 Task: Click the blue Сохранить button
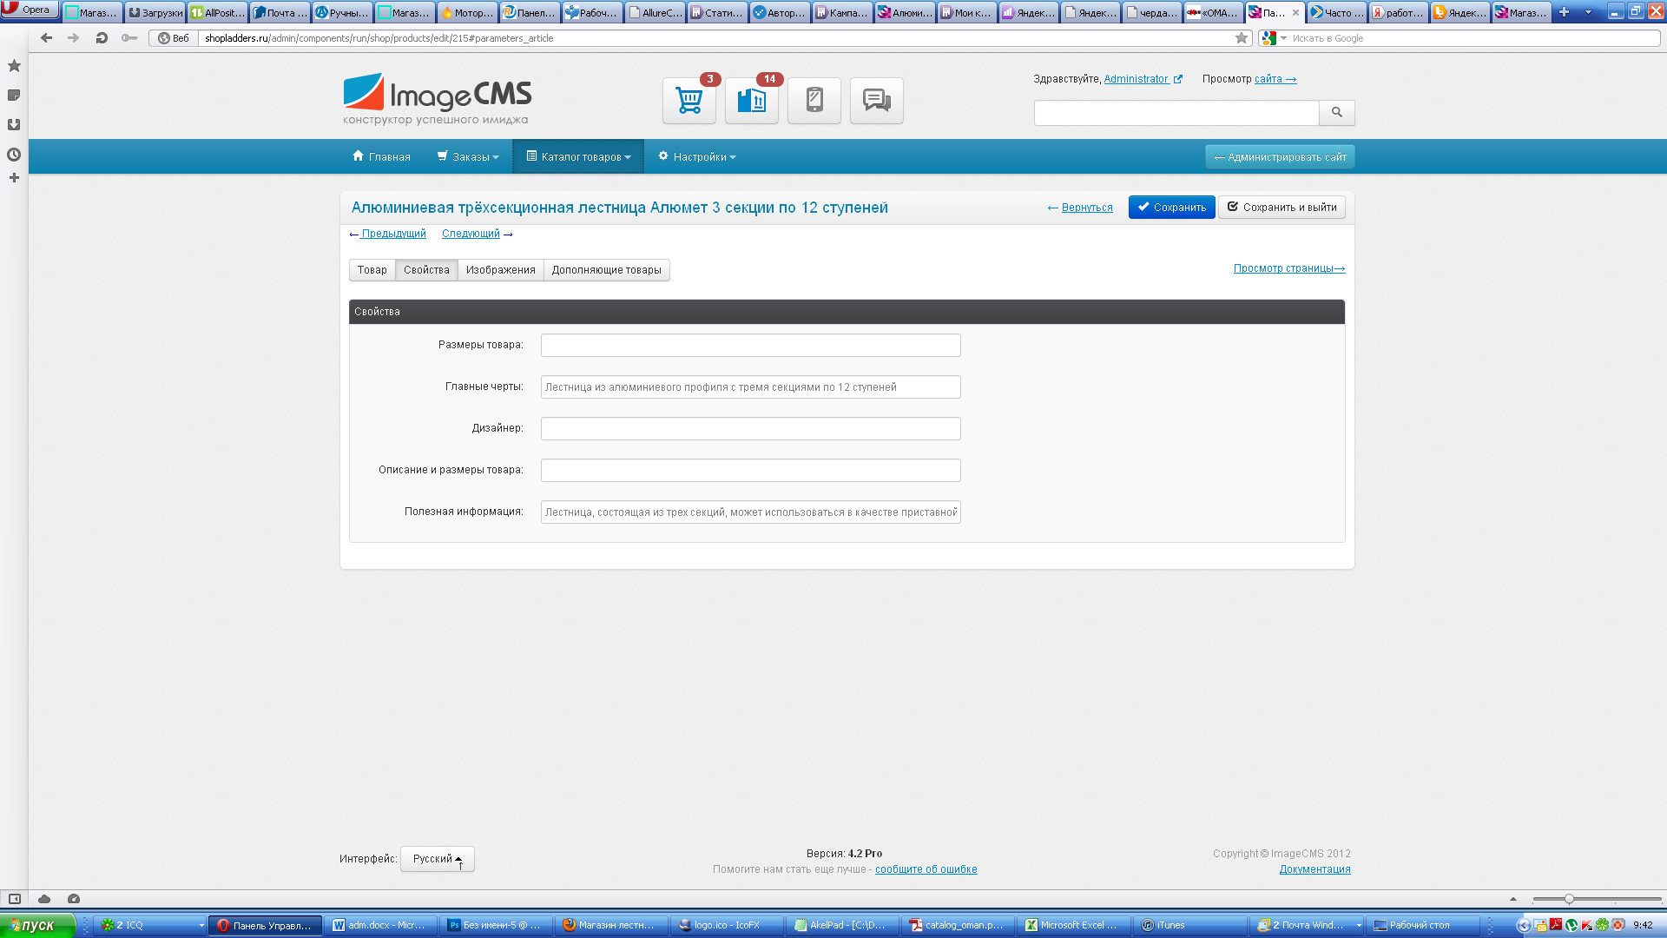(x=1171, y=208)
